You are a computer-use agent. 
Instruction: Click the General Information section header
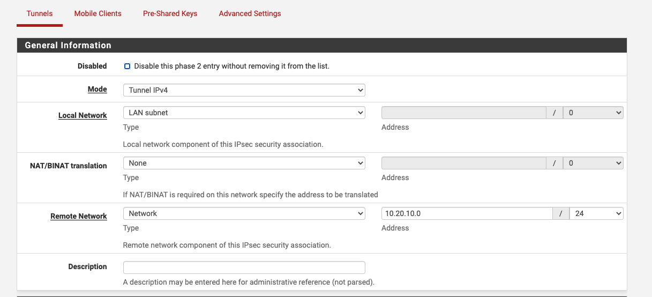click(x=321, y=46)
